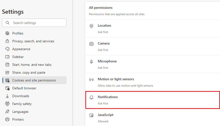Open the Location permission settings
The height and width of the screenshot is (126, 220).
pyautogui.click(x=153, y=28)
